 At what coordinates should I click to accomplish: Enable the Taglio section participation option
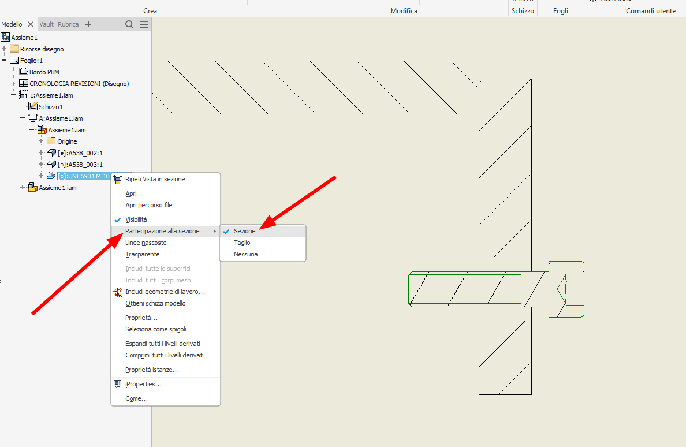241,243
